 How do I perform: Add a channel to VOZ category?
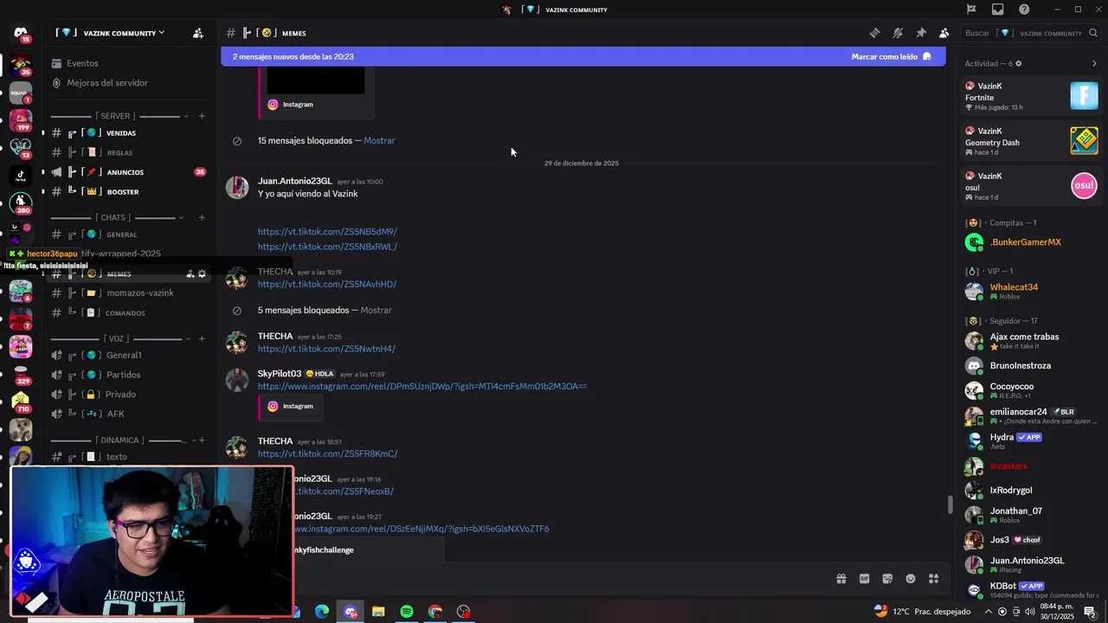tap(202, 338)
